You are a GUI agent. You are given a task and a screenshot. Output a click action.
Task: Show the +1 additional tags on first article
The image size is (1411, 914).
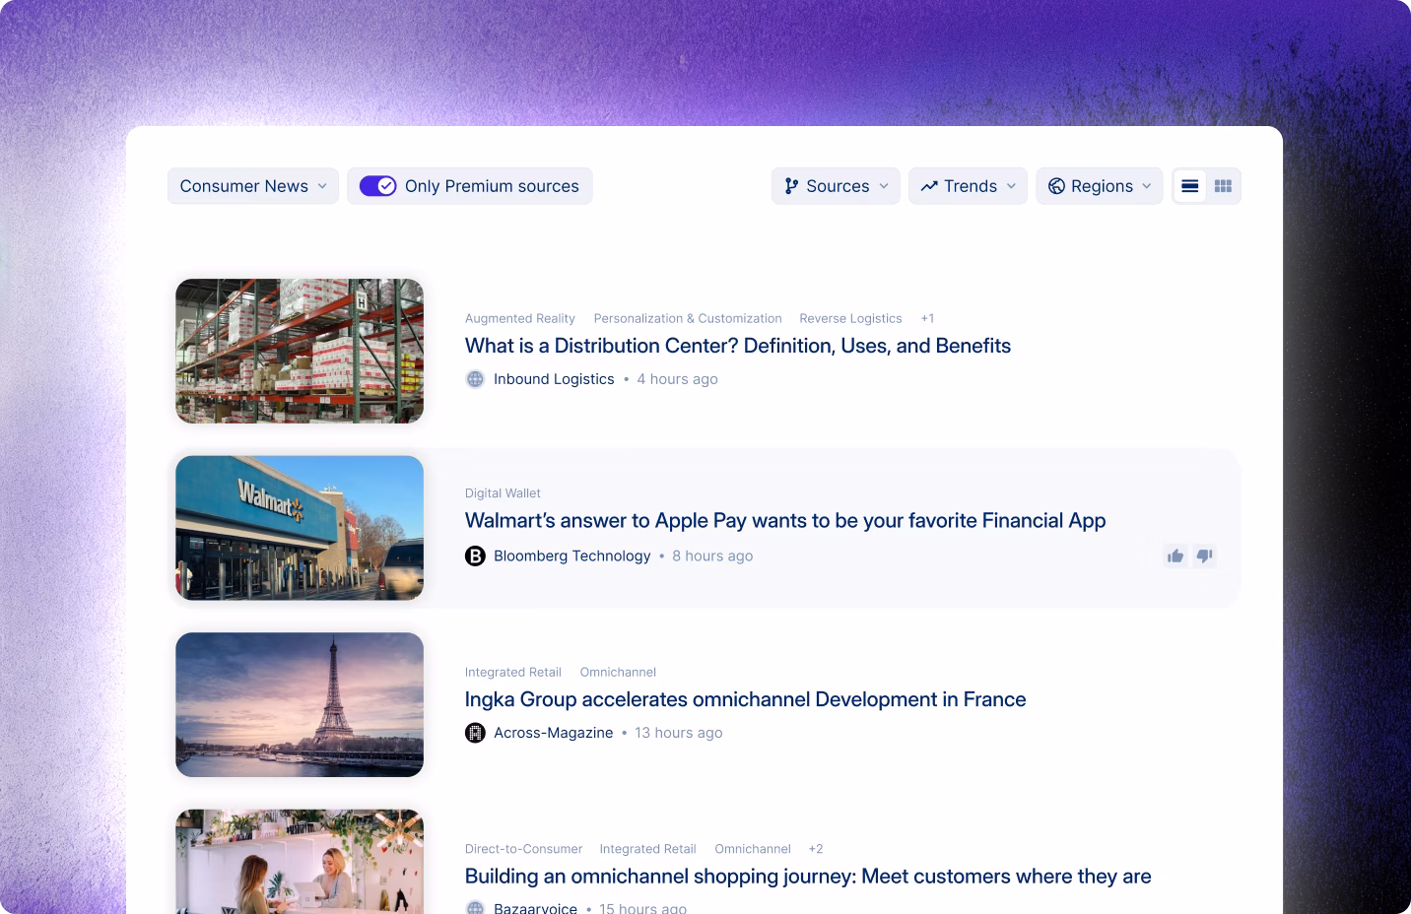coord(927,319)
